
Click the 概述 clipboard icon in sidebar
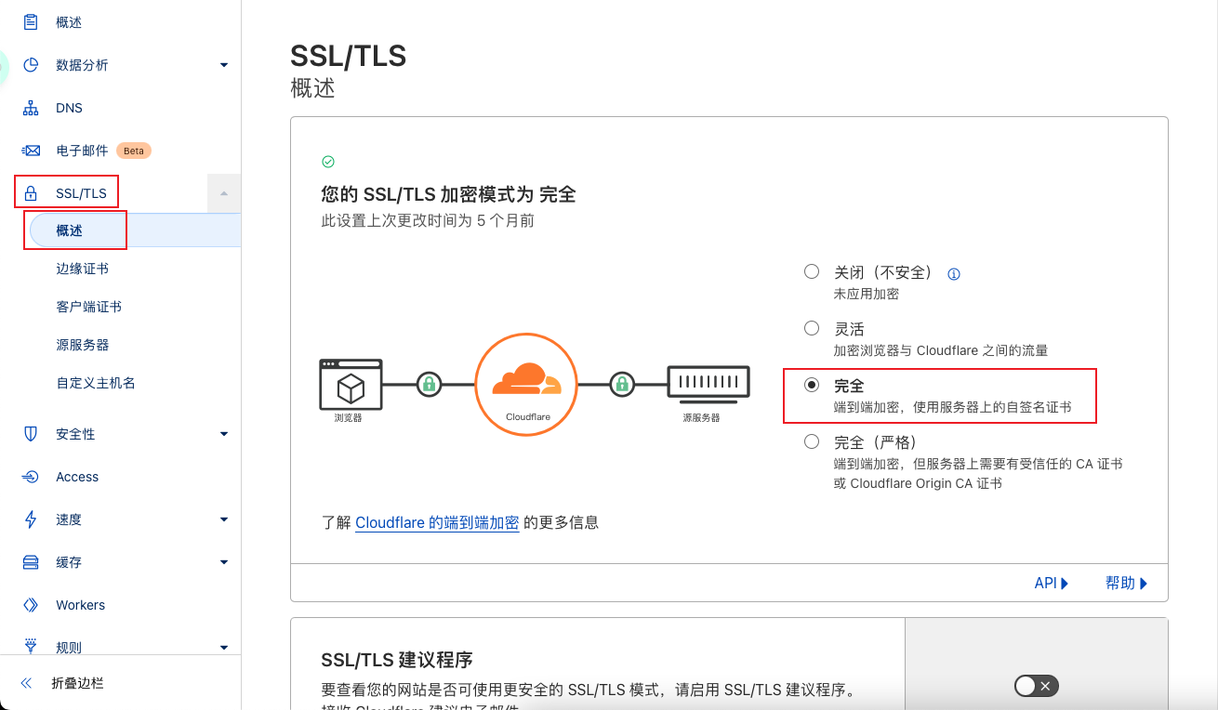tap(31, 21)
